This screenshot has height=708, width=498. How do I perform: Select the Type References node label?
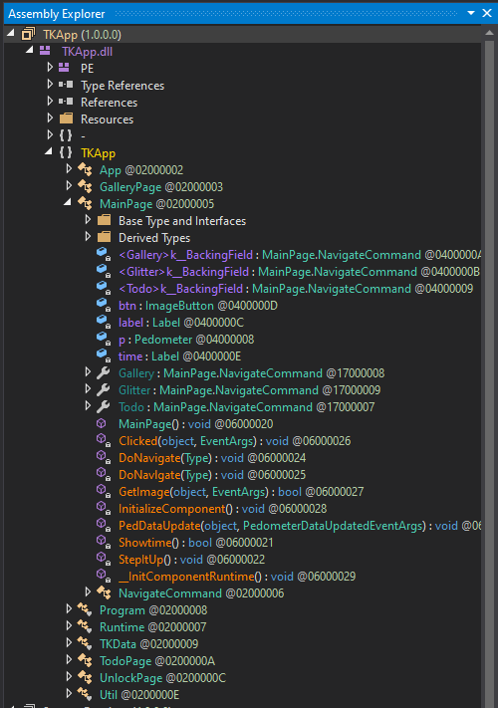pyautogui.click(x=123, y=86)
